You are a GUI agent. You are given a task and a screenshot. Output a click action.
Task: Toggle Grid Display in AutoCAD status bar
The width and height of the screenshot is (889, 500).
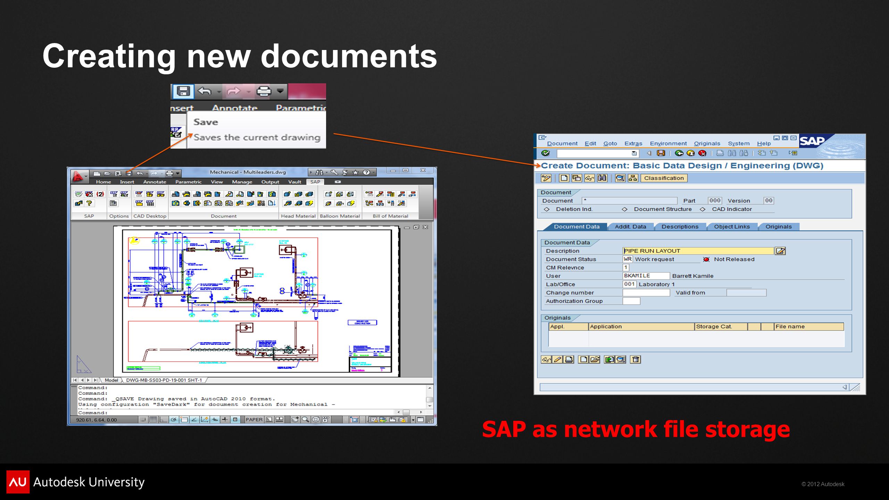pos(153,419)
